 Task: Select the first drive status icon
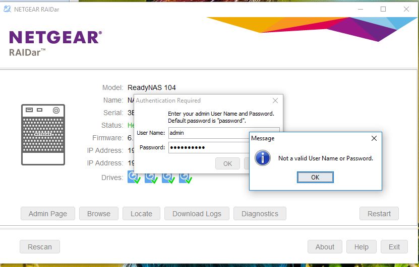(x=134, y=177)
